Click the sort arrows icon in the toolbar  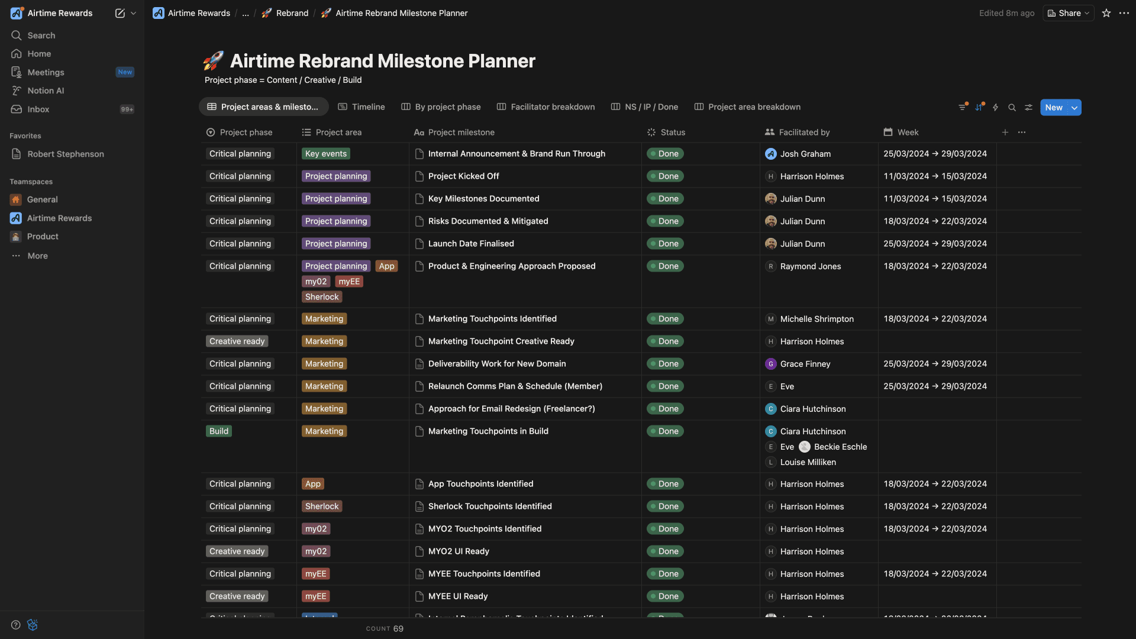click(979, 107)
